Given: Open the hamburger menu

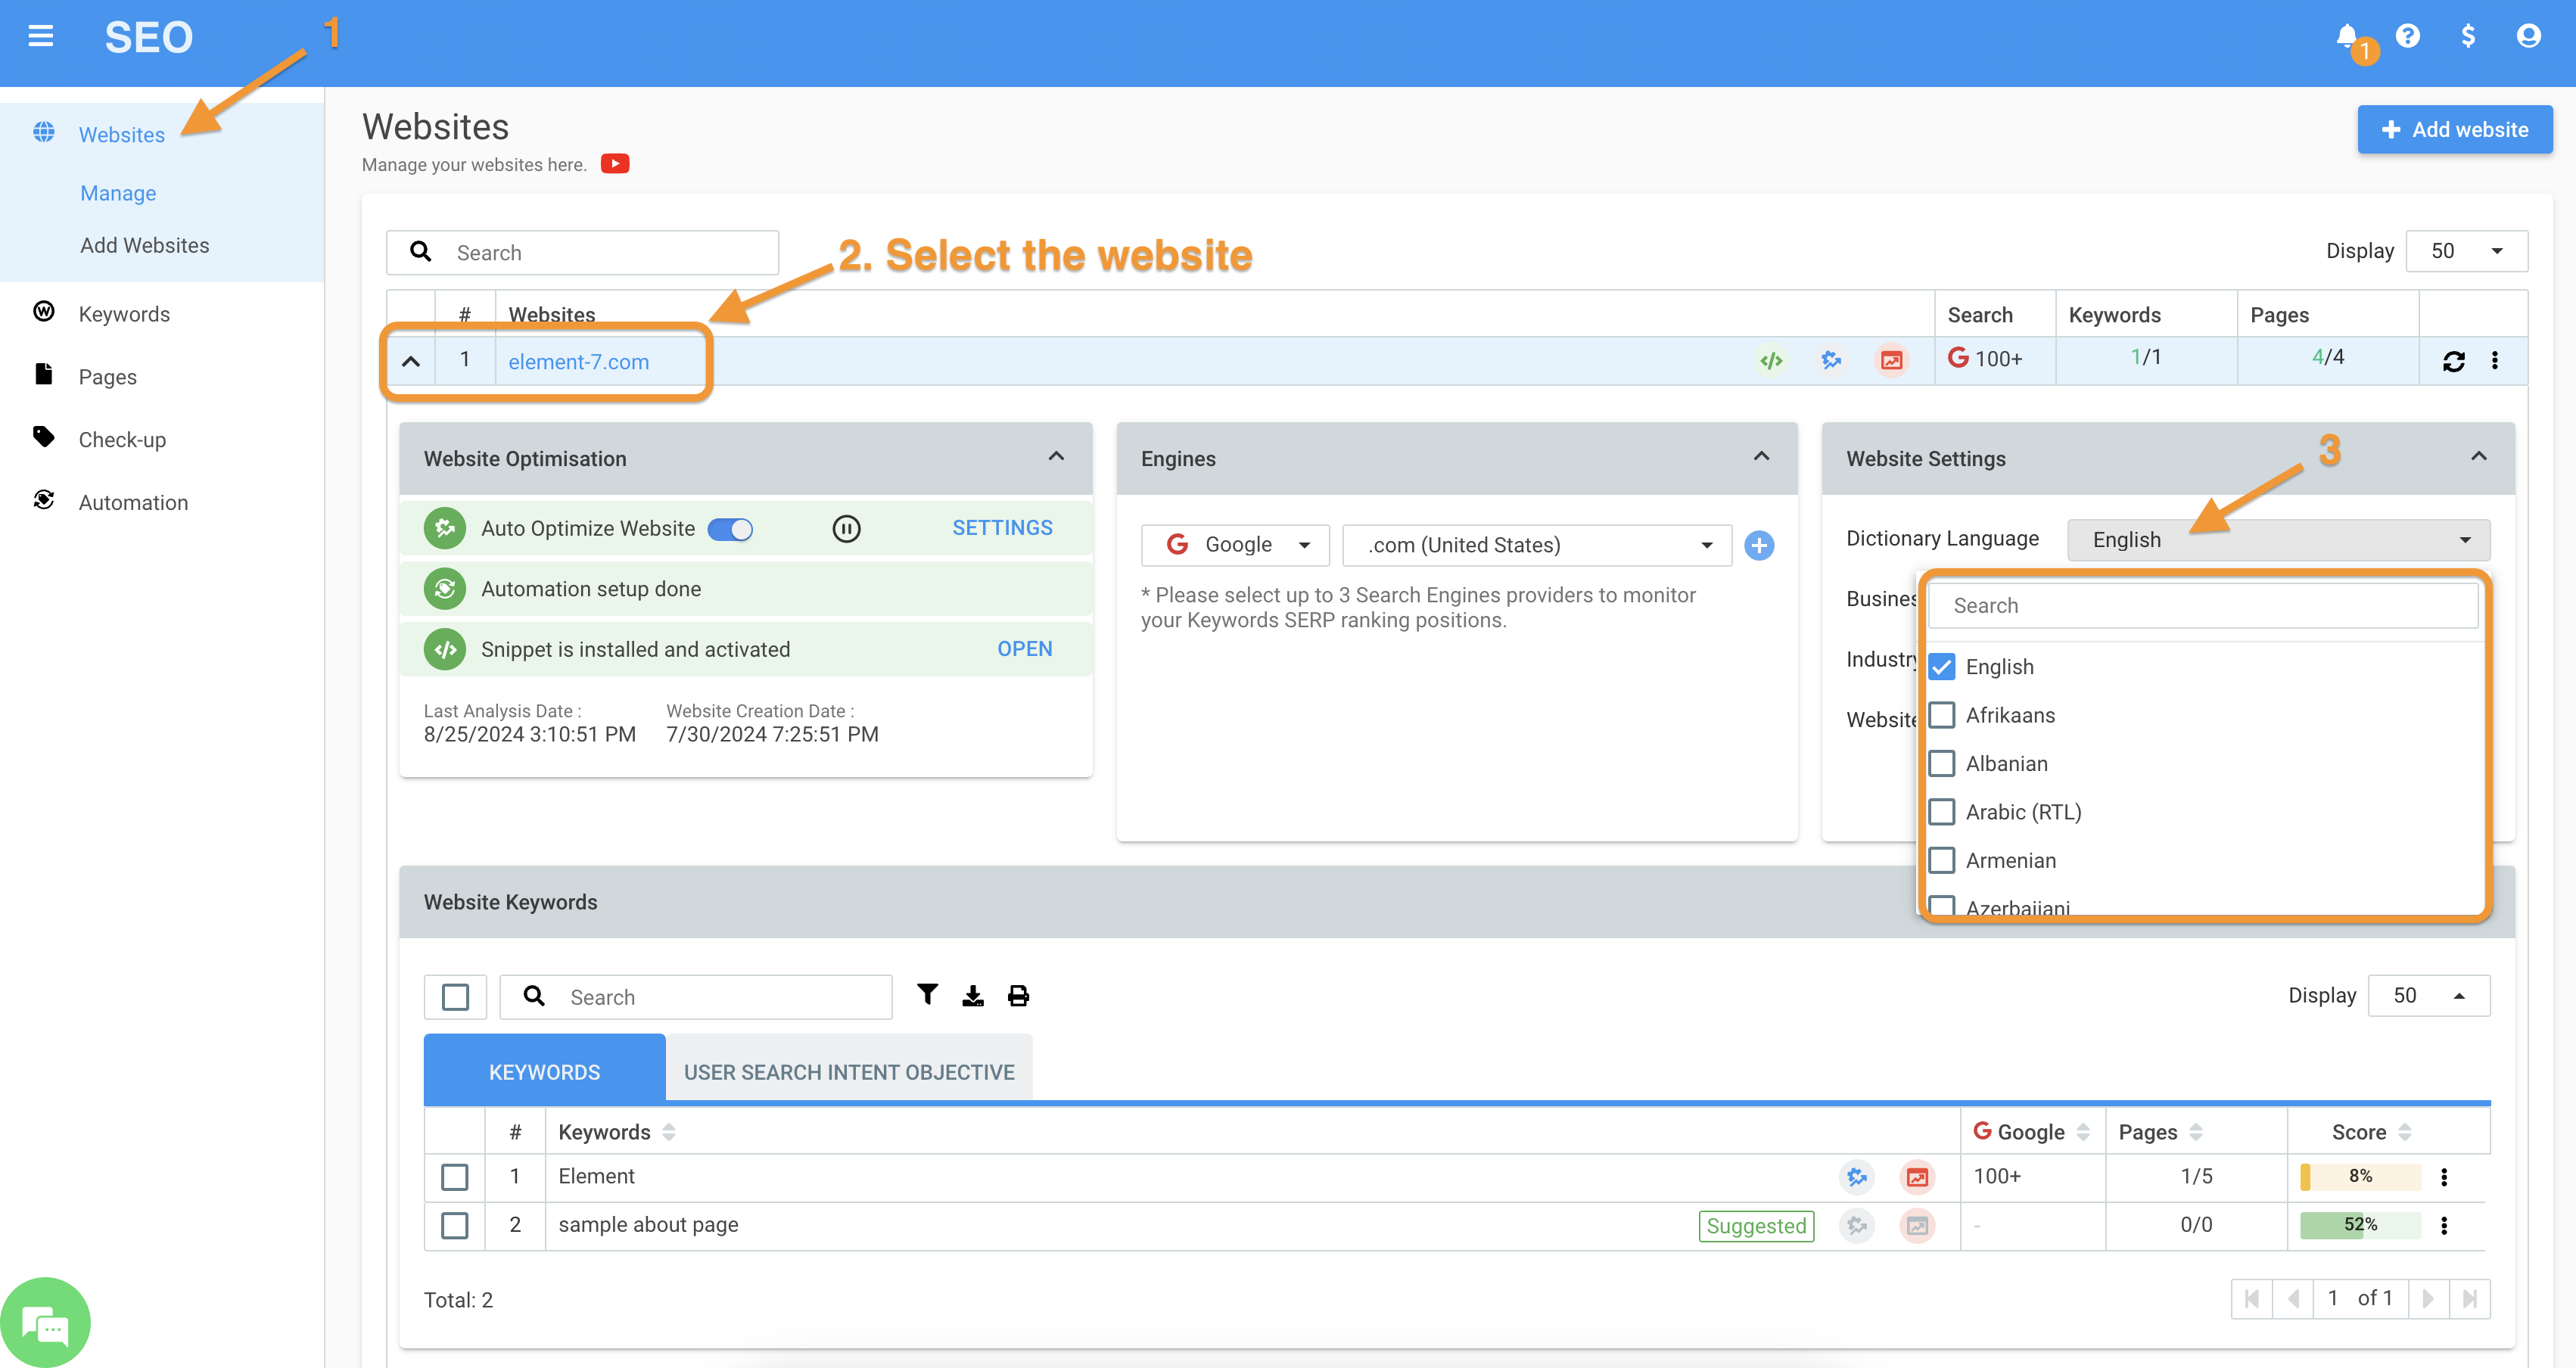Looking at the screenshot, I should (40, 37).
